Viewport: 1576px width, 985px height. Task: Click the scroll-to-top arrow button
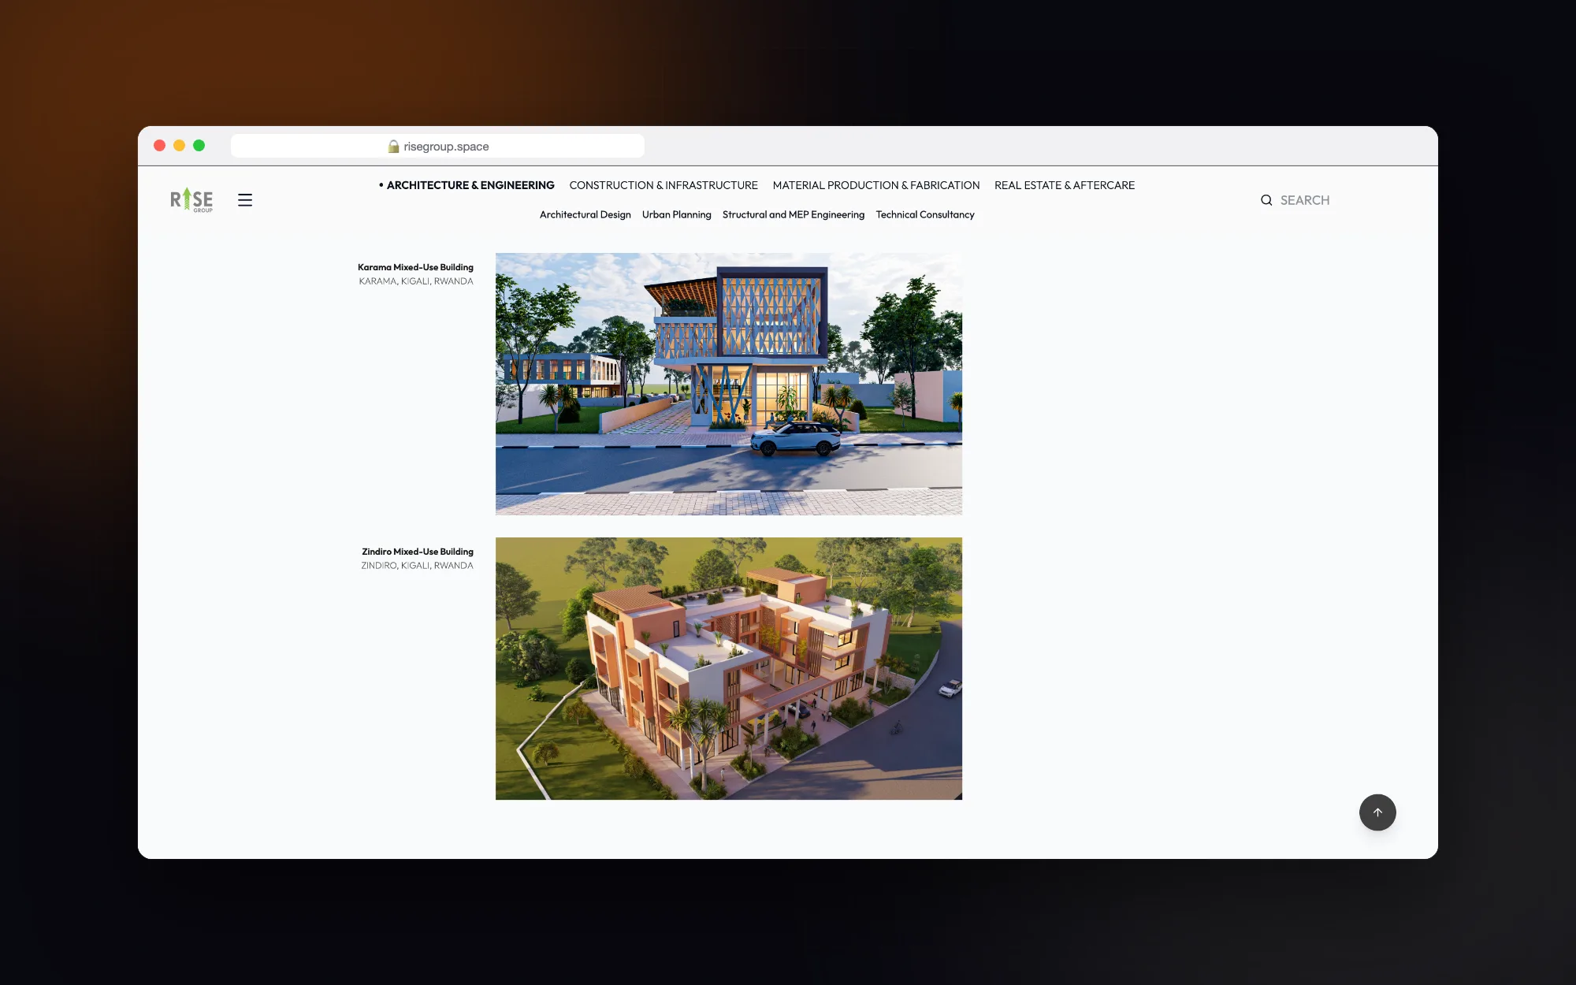click(x=1377, y=812)
